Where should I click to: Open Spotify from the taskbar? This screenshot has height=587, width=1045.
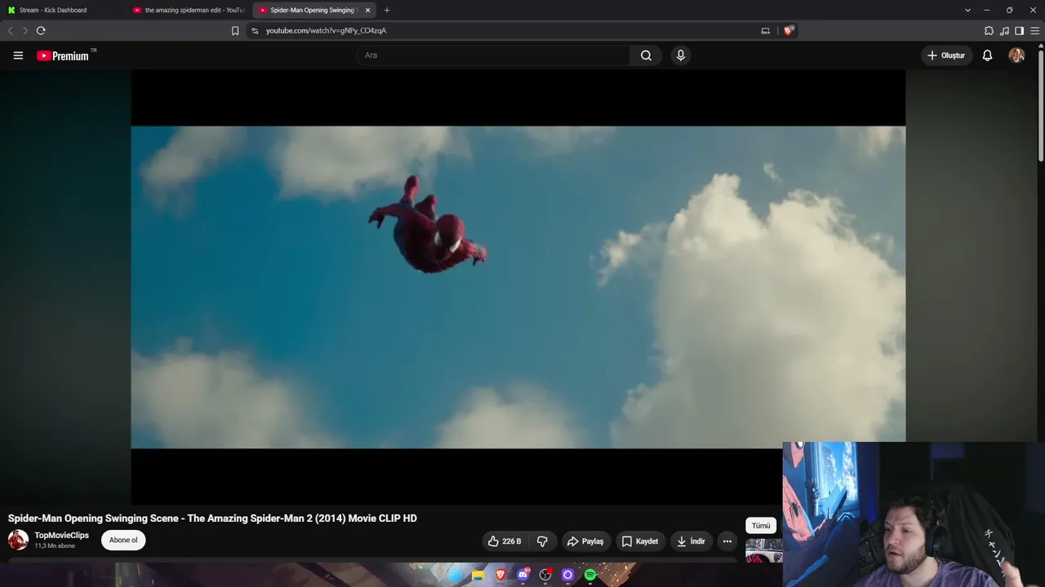[x=590, y=576]
